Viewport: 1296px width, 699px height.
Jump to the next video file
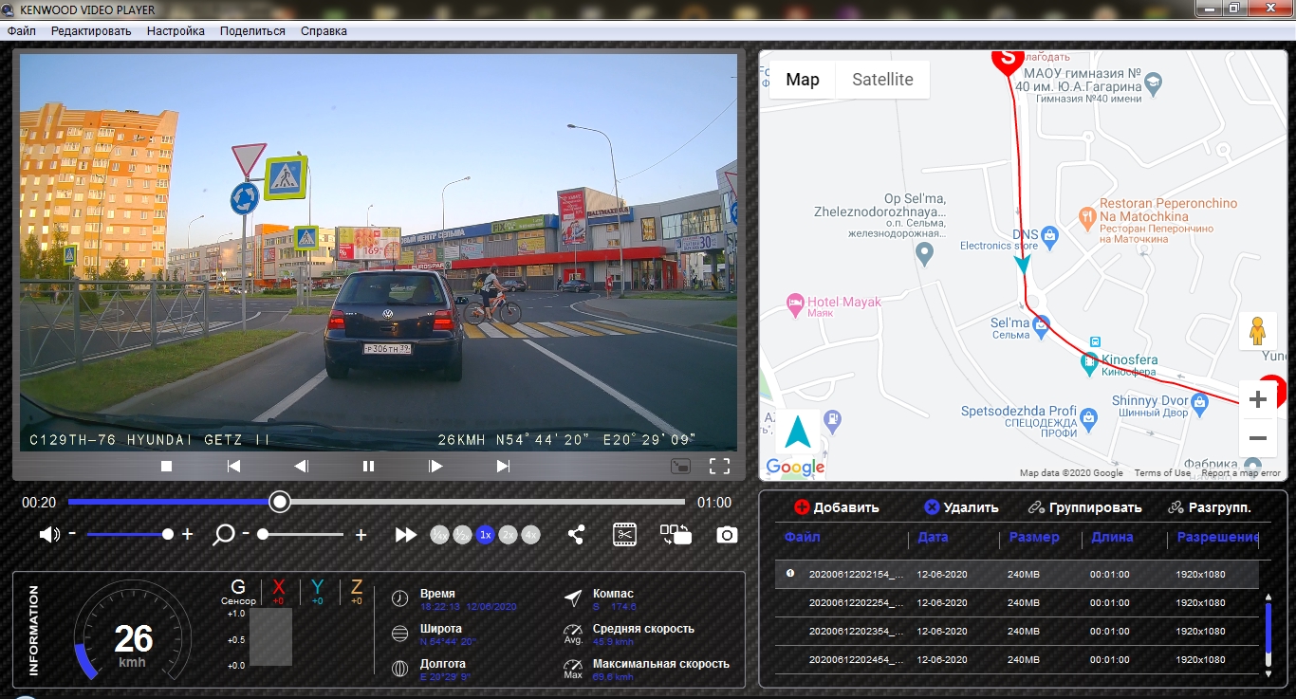coord(503,466)
